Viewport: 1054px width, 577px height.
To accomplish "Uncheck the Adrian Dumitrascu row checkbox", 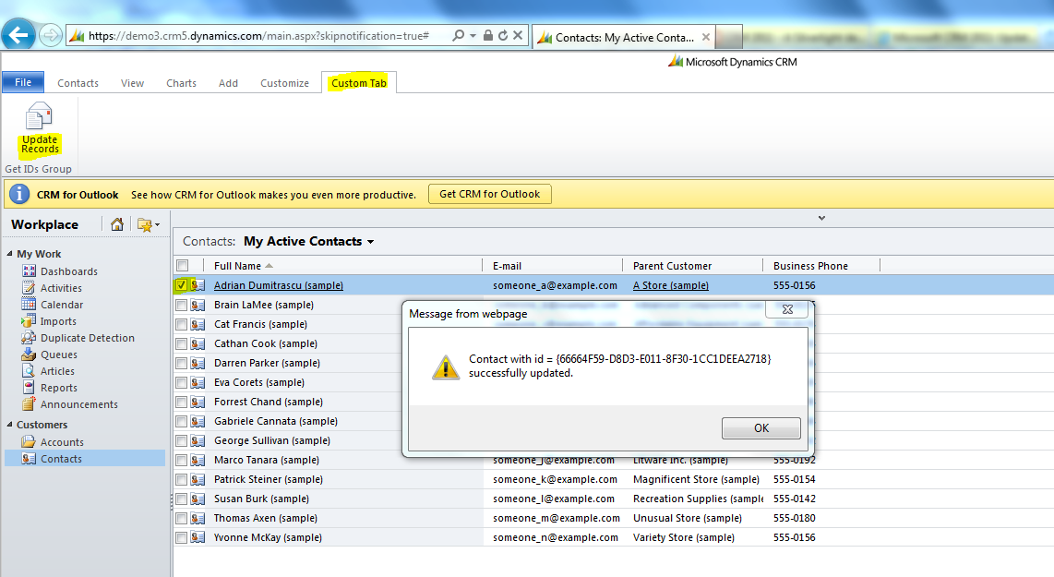I will 182,285.
